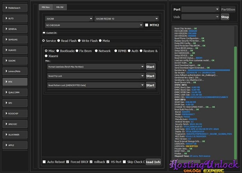Expand the ROCKCHIP sidebar section
Viewport: 242px width, 173px height.
(x=15, y=113)
